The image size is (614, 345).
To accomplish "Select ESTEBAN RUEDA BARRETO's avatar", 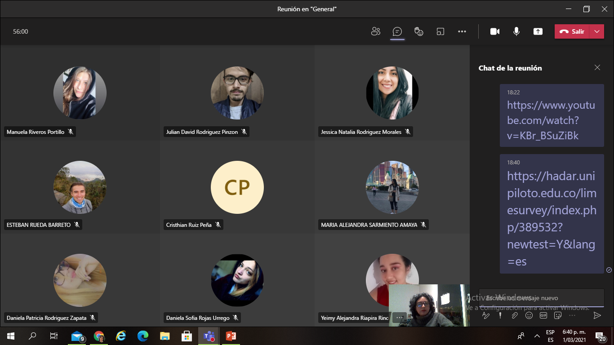I will (x=80, y=187).
